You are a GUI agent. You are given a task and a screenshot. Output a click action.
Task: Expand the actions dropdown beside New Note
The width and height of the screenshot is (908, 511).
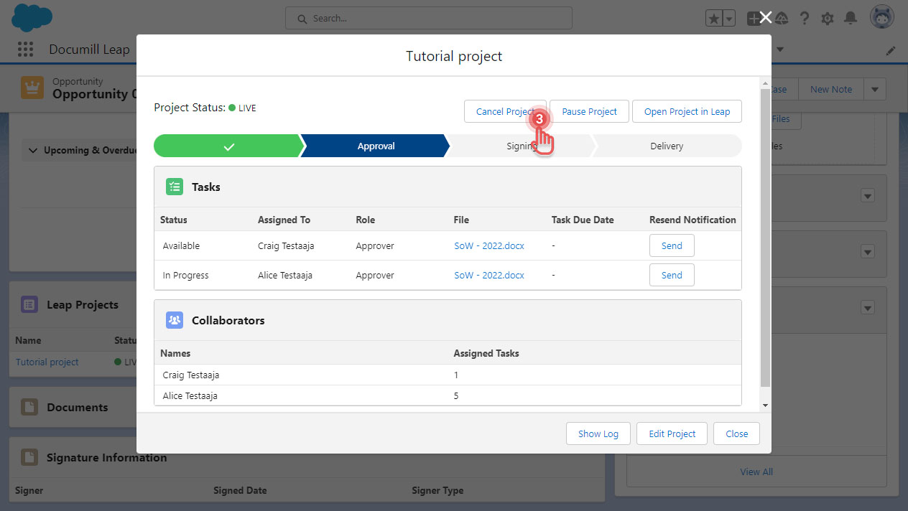[x=874, y=90]
